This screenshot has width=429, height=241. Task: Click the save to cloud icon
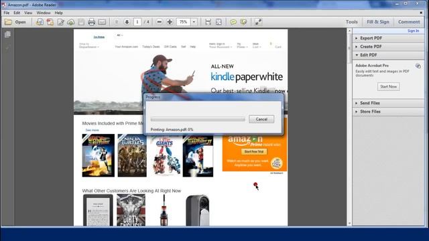(71, 22)
